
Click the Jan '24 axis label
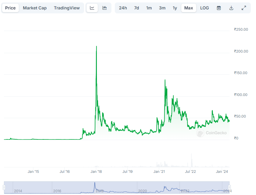pyautogui.click(x=222, y=172)
